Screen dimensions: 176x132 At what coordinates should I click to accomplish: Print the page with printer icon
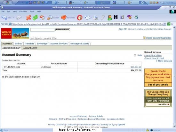click(96, 18)
